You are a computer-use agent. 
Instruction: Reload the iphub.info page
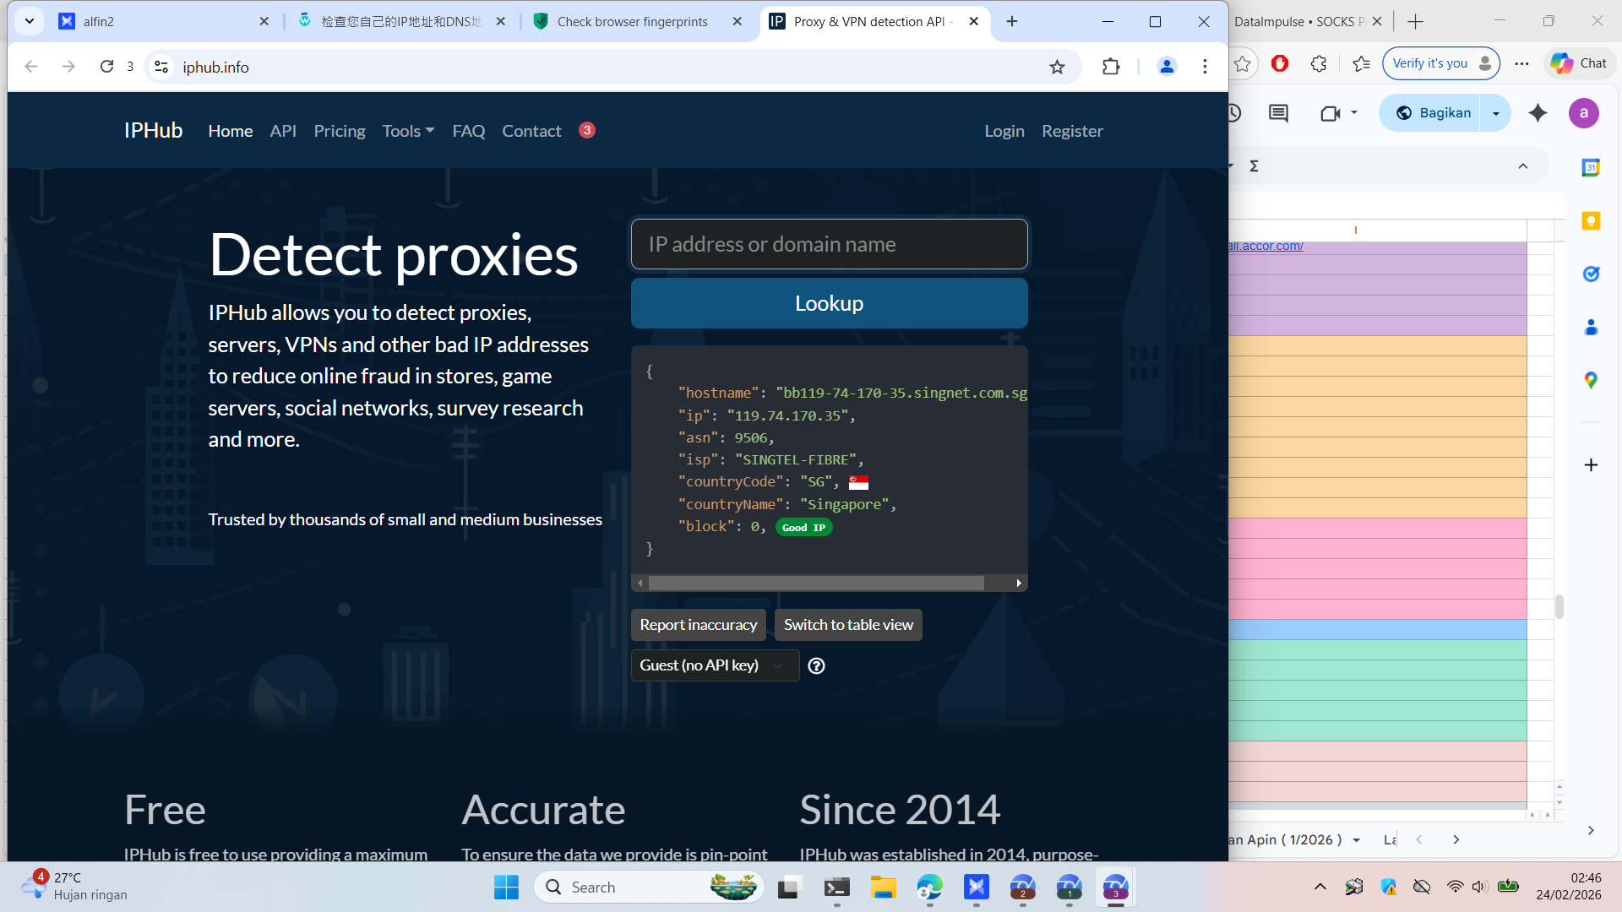[106, 67]
